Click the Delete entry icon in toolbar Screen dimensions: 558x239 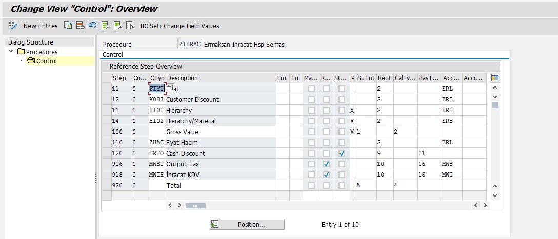coord(80,26)
